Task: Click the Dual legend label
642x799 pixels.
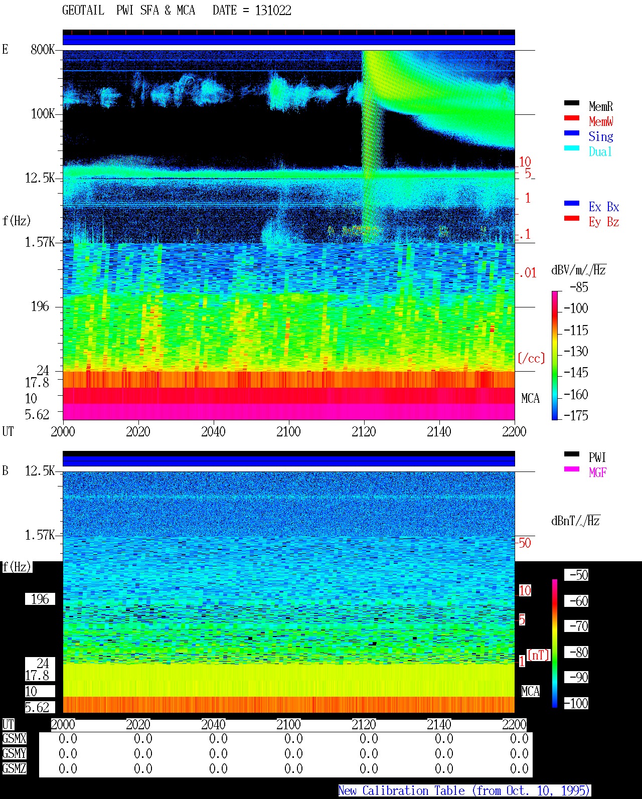Action: pyautogui.click(x=601, y=151)
